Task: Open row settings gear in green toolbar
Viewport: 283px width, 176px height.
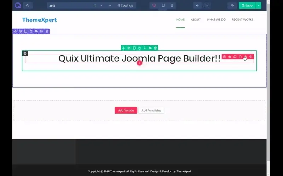Action: click(x=129, y=48)
